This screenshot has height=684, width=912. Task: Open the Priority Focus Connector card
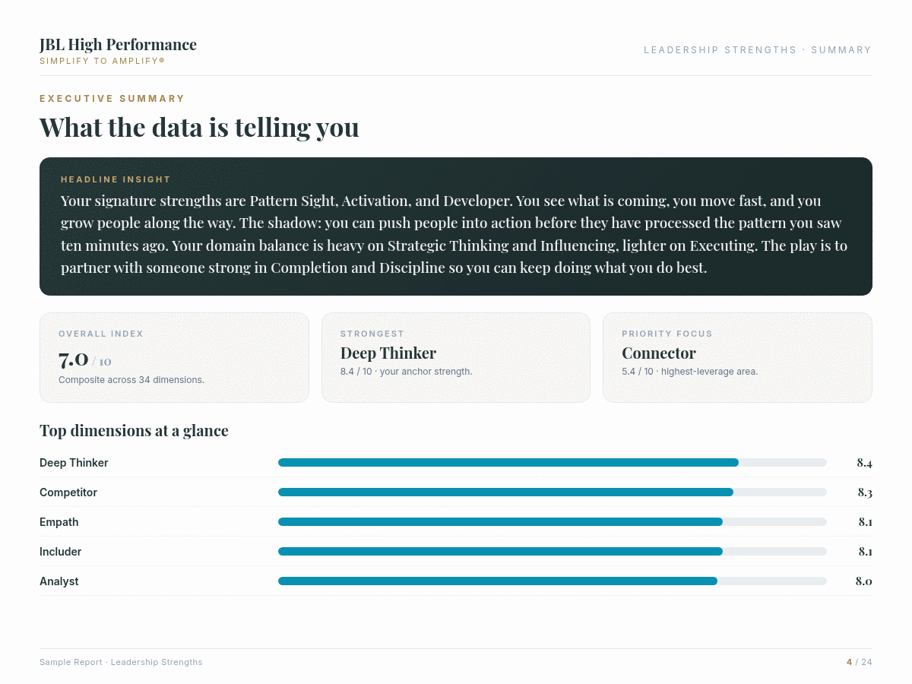tap(737, 357)
